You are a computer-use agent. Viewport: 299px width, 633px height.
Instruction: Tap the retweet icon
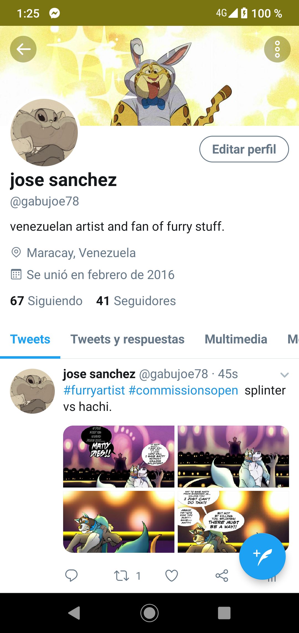click(122, 576)
